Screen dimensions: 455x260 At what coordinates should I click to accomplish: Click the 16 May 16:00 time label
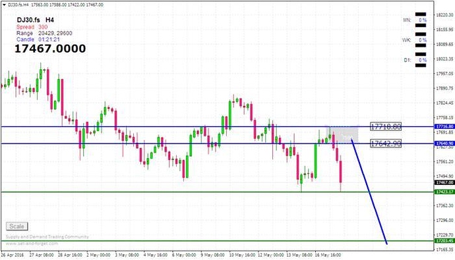tap(328, 255)
